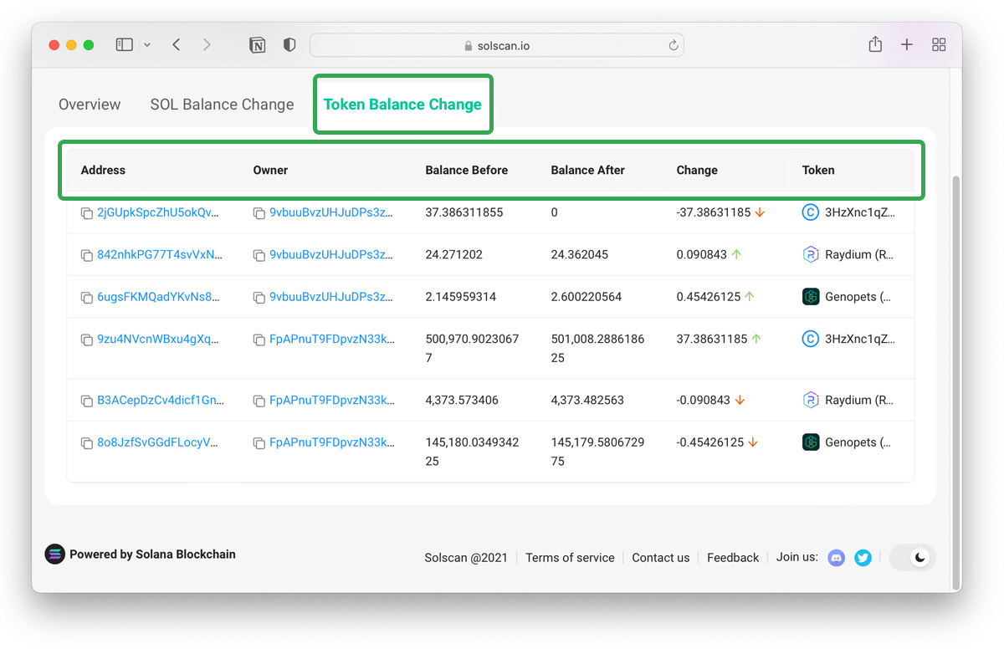The image size is (1004, 649).
Task: Toggle Safari sidebar button
Action: point(124,45)
